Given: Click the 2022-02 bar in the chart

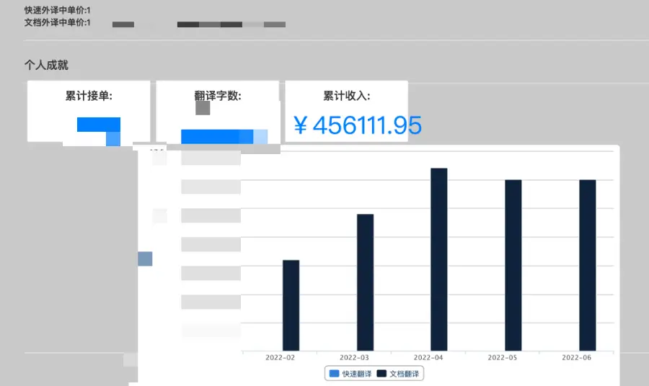Looking at the screenshot, I should tap(291, 305).
